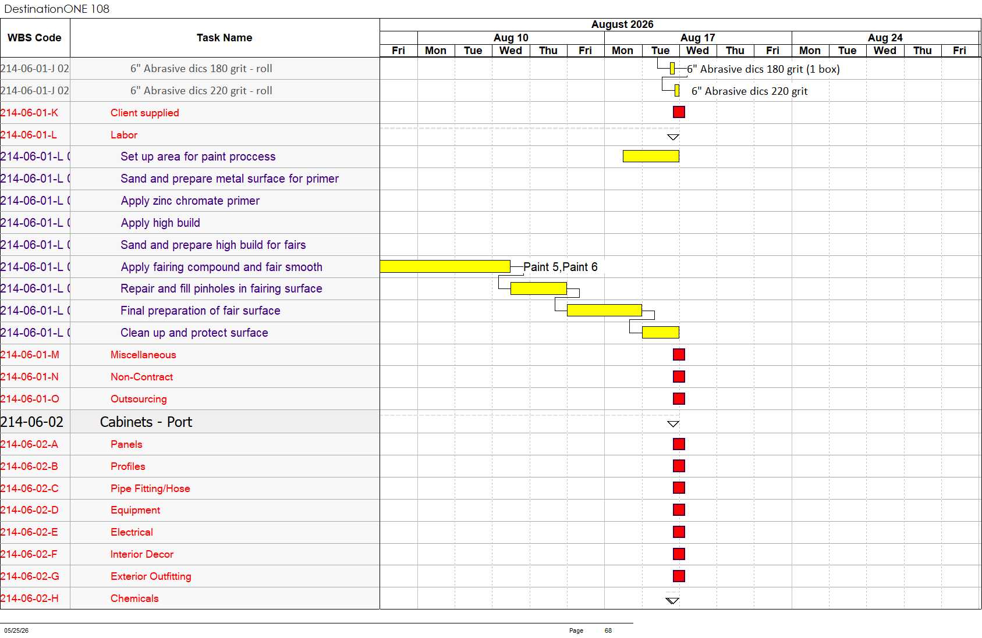This screenshot has width=982, height=638.
Task: Click the summary triangle in Cabinets - Port row
Action: point(673,424)
